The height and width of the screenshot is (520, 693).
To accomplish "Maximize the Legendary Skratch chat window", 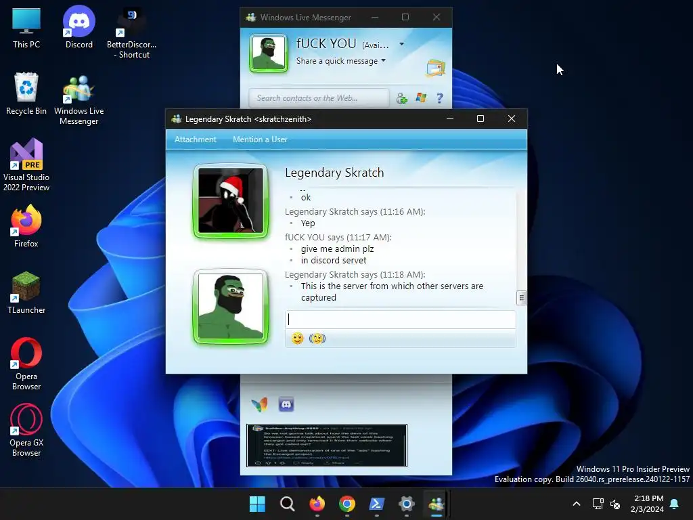I will click(480, 118).
